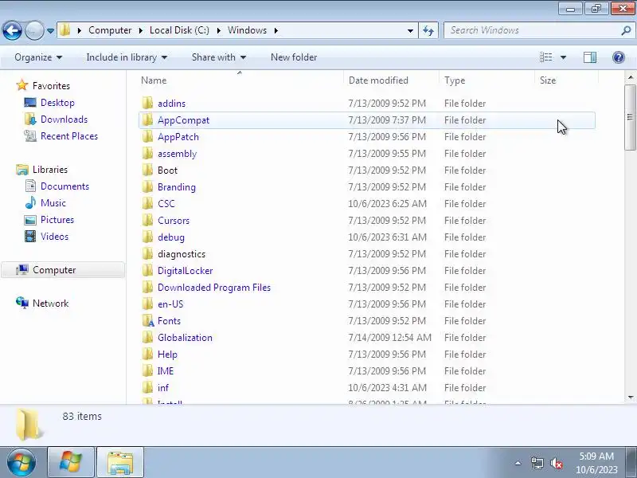The width and height of the screenshot is (637, 478).
Task: Go back with the blue Back arrow
Action: click(12, 30)
